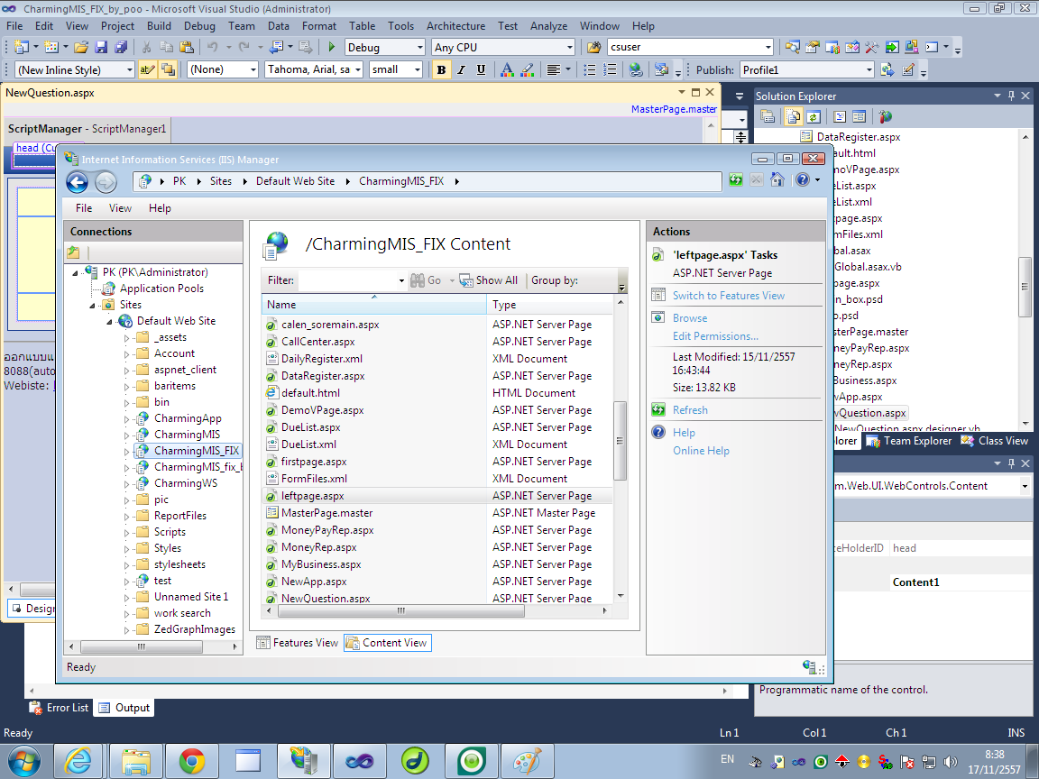
Task: Click the Windows Start button
Action: tap(23, 762)
